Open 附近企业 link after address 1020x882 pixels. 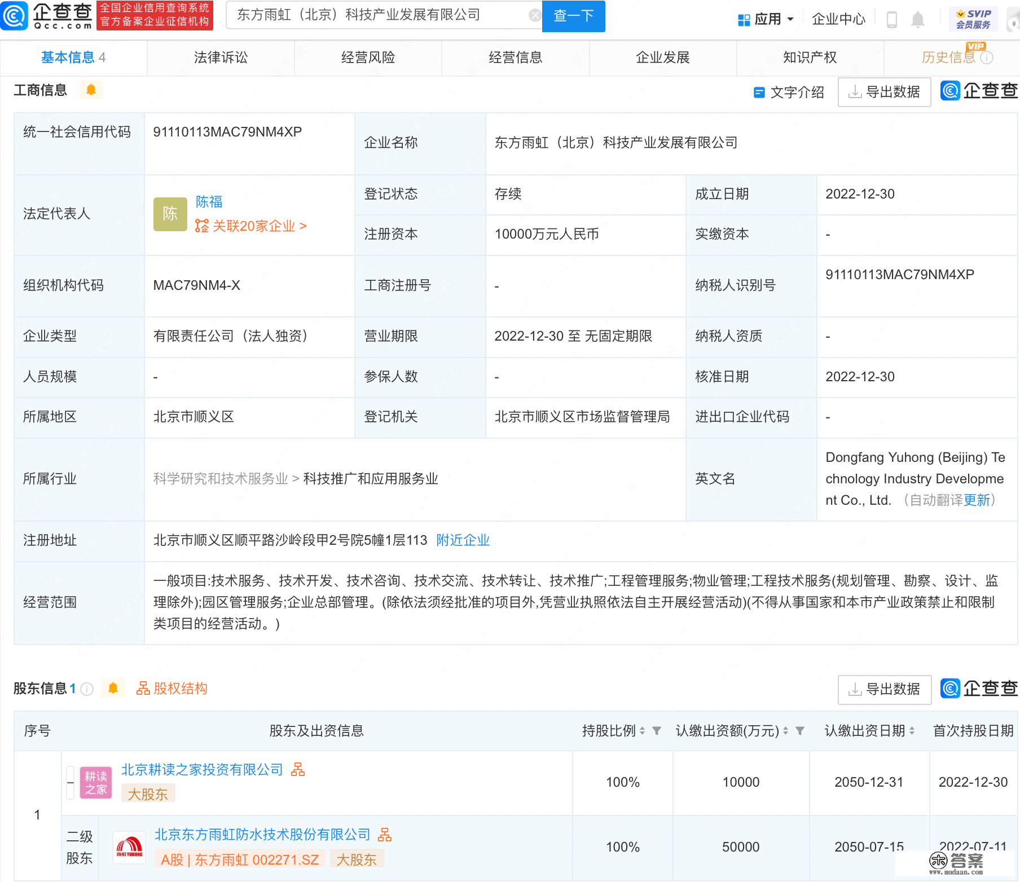[x=463, y=540]
